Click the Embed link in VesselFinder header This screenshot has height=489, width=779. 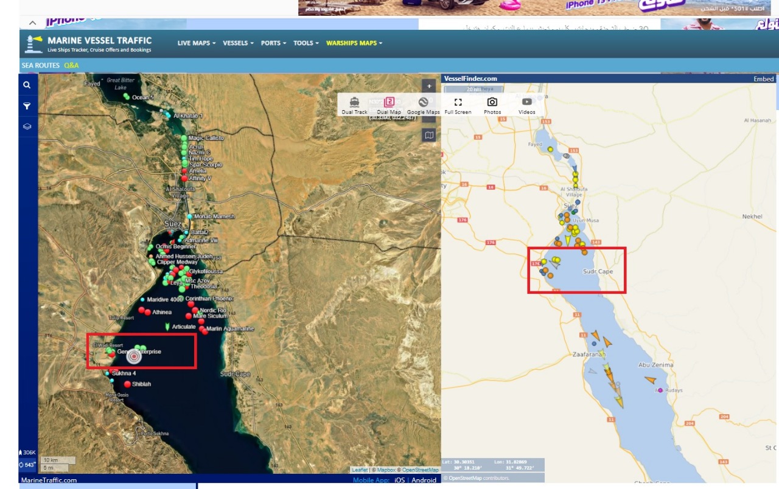[x=764, y=79]
